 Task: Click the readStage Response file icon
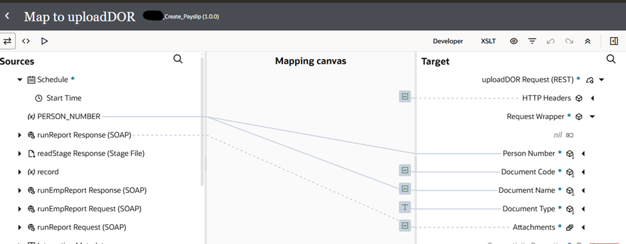coord(31,154)
